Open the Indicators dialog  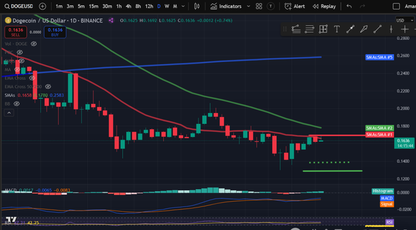click(226, 6)
